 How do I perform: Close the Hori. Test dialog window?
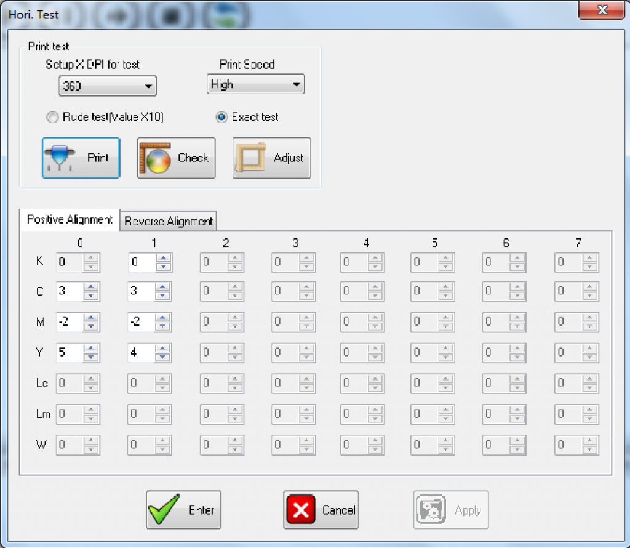point(602,10)
